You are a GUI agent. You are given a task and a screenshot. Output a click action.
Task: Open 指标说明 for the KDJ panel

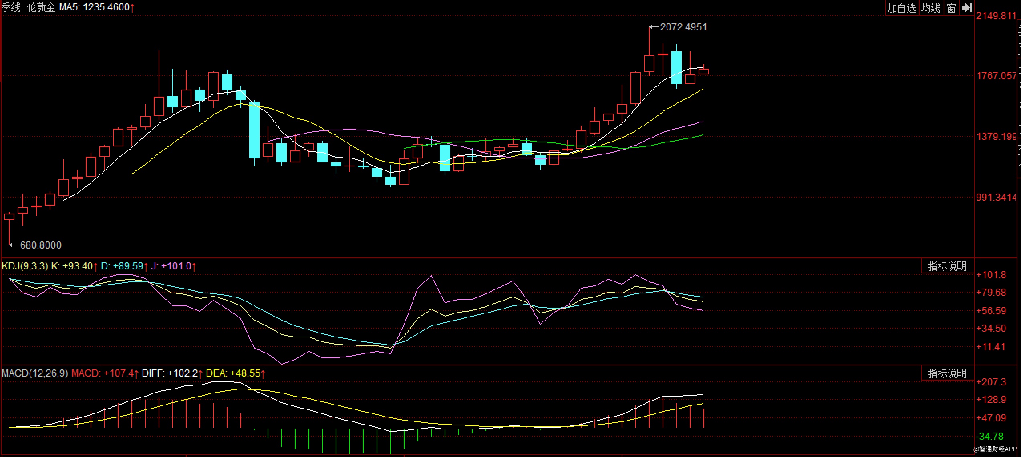(947, 266)
